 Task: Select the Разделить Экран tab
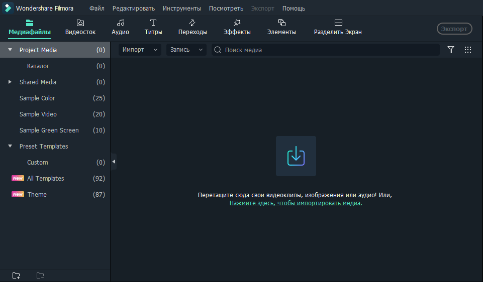338,28
